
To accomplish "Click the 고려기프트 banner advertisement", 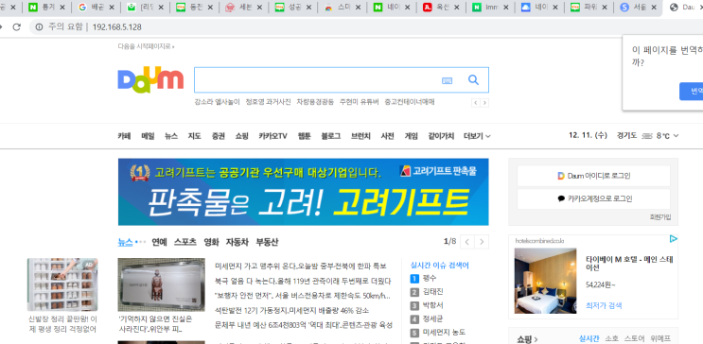I will point(303,192).
